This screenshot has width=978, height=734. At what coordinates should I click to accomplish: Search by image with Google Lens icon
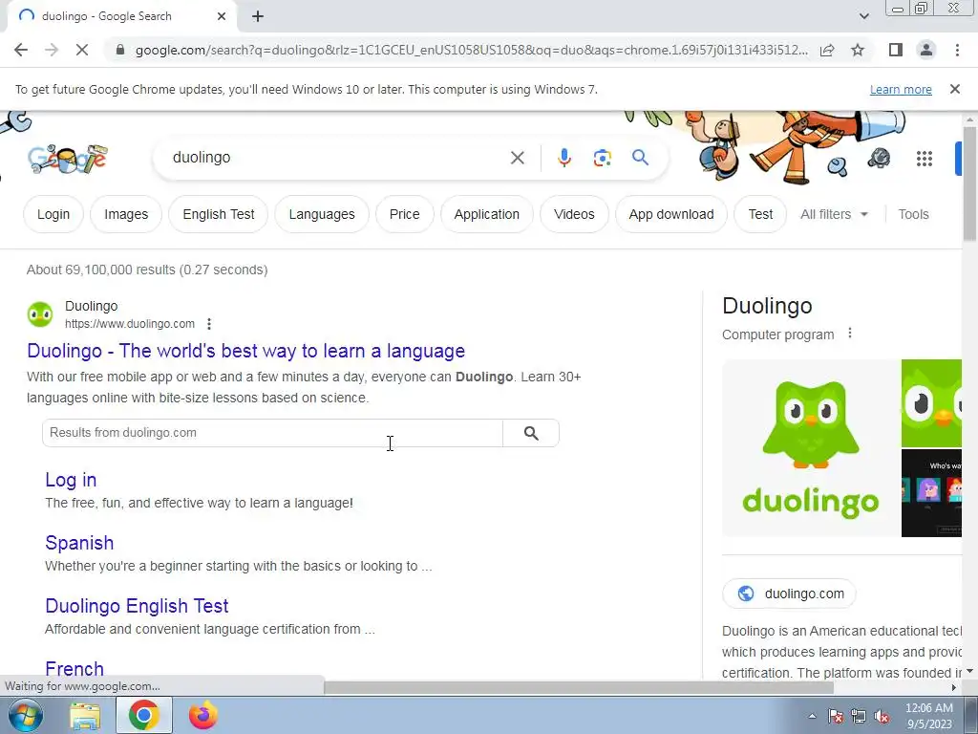pyautogui.click(x=602, y=158)
